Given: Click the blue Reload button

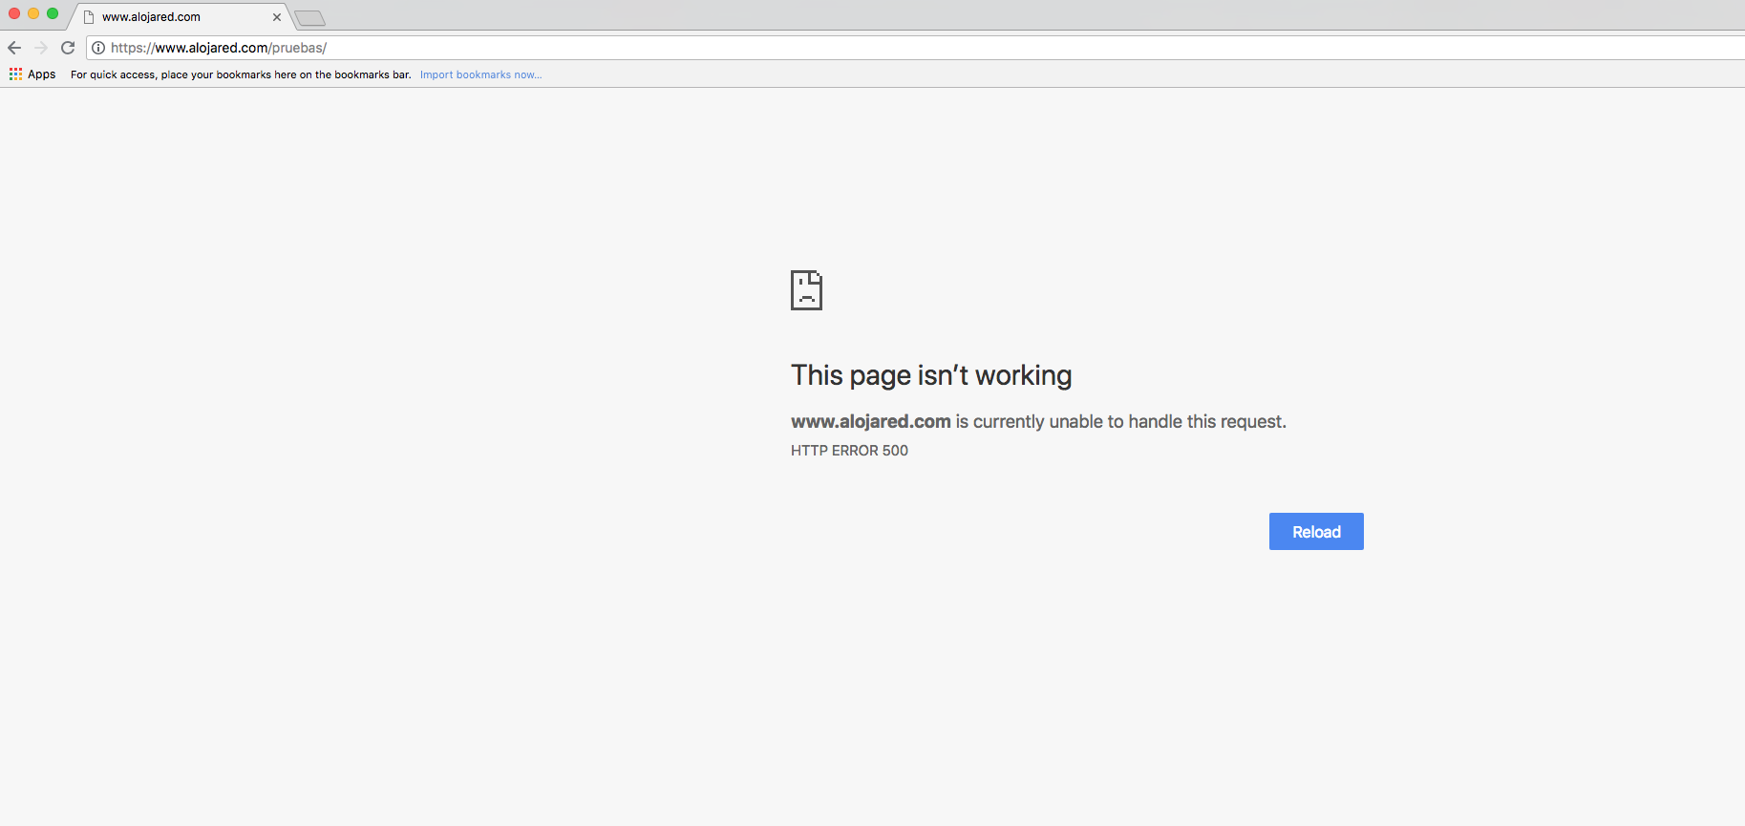Looking at the screenshot, I should pos(1316,532).
